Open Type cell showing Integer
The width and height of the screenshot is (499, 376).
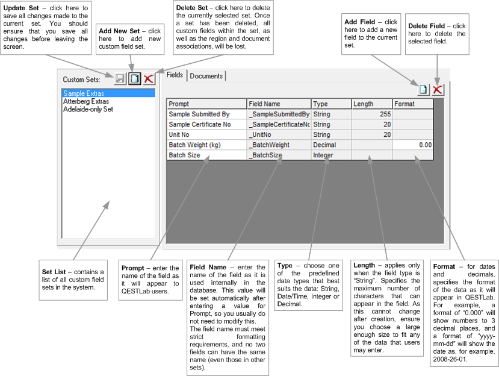click(x=331, y=155)
